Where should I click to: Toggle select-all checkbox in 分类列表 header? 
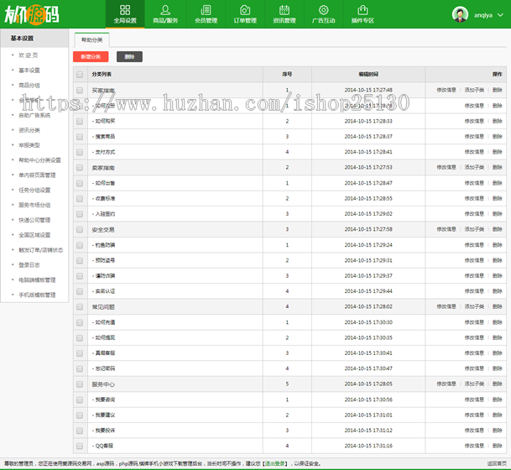80,75
